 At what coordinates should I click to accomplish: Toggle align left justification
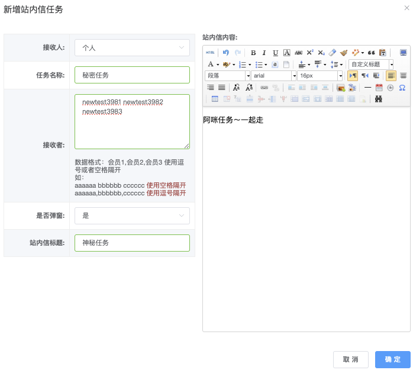391,76
